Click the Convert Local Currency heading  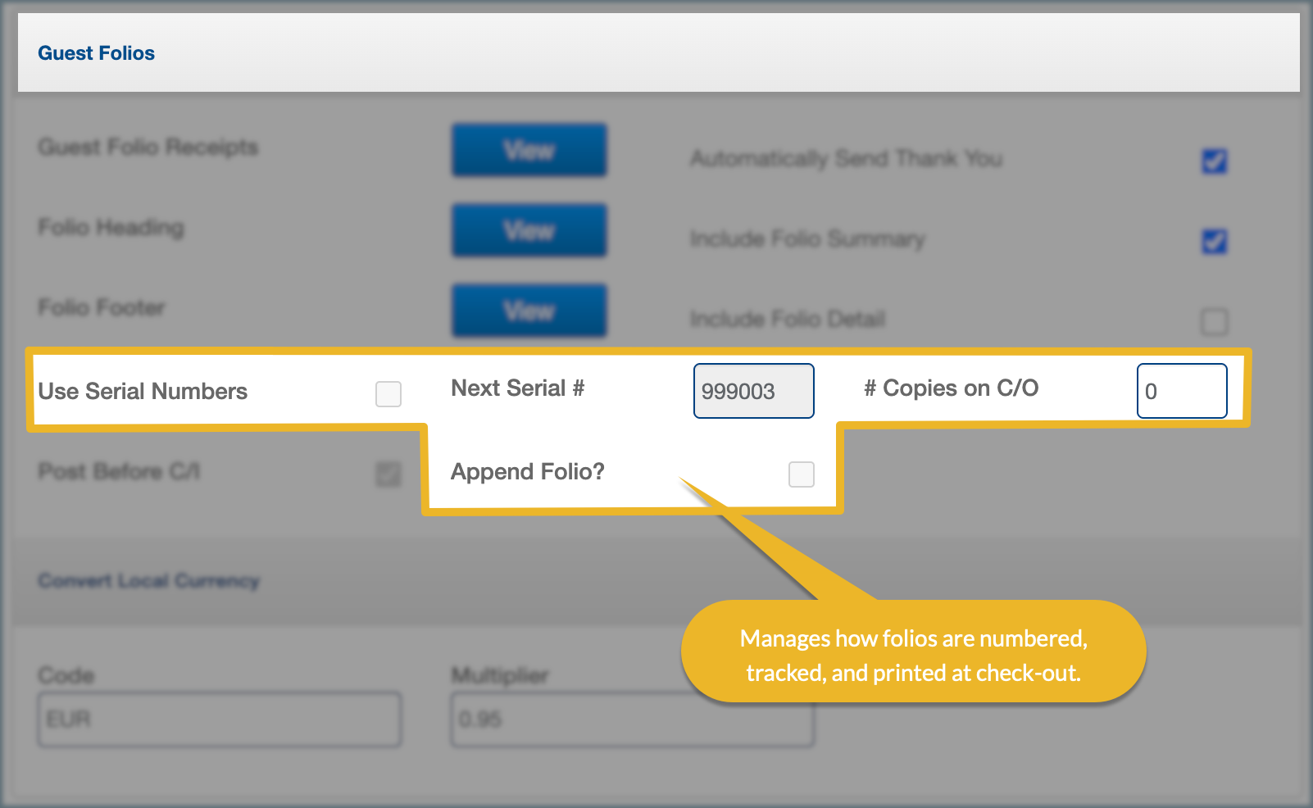pos(148,581)
